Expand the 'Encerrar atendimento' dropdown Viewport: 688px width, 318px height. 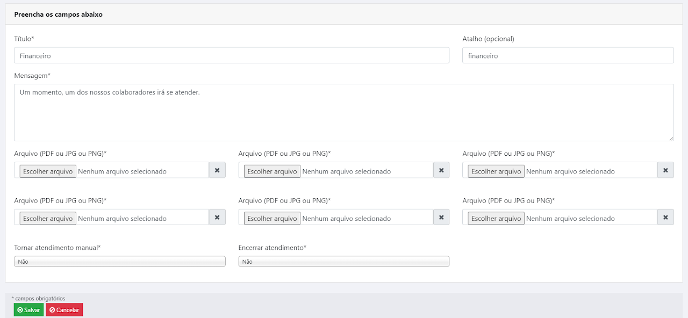343,262
